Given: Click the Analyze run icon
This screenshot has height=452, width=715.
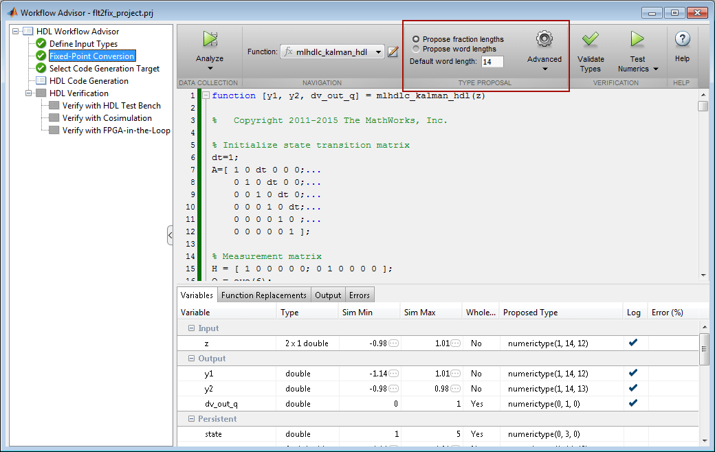Looking at the screenshot, I should tap(210, 39).
